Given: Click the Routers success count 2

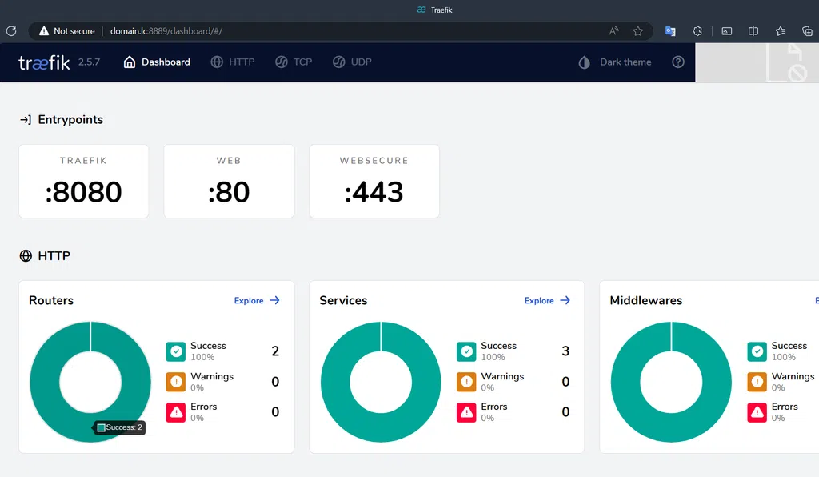Looking at the screenshot, I should click(275, 351).
